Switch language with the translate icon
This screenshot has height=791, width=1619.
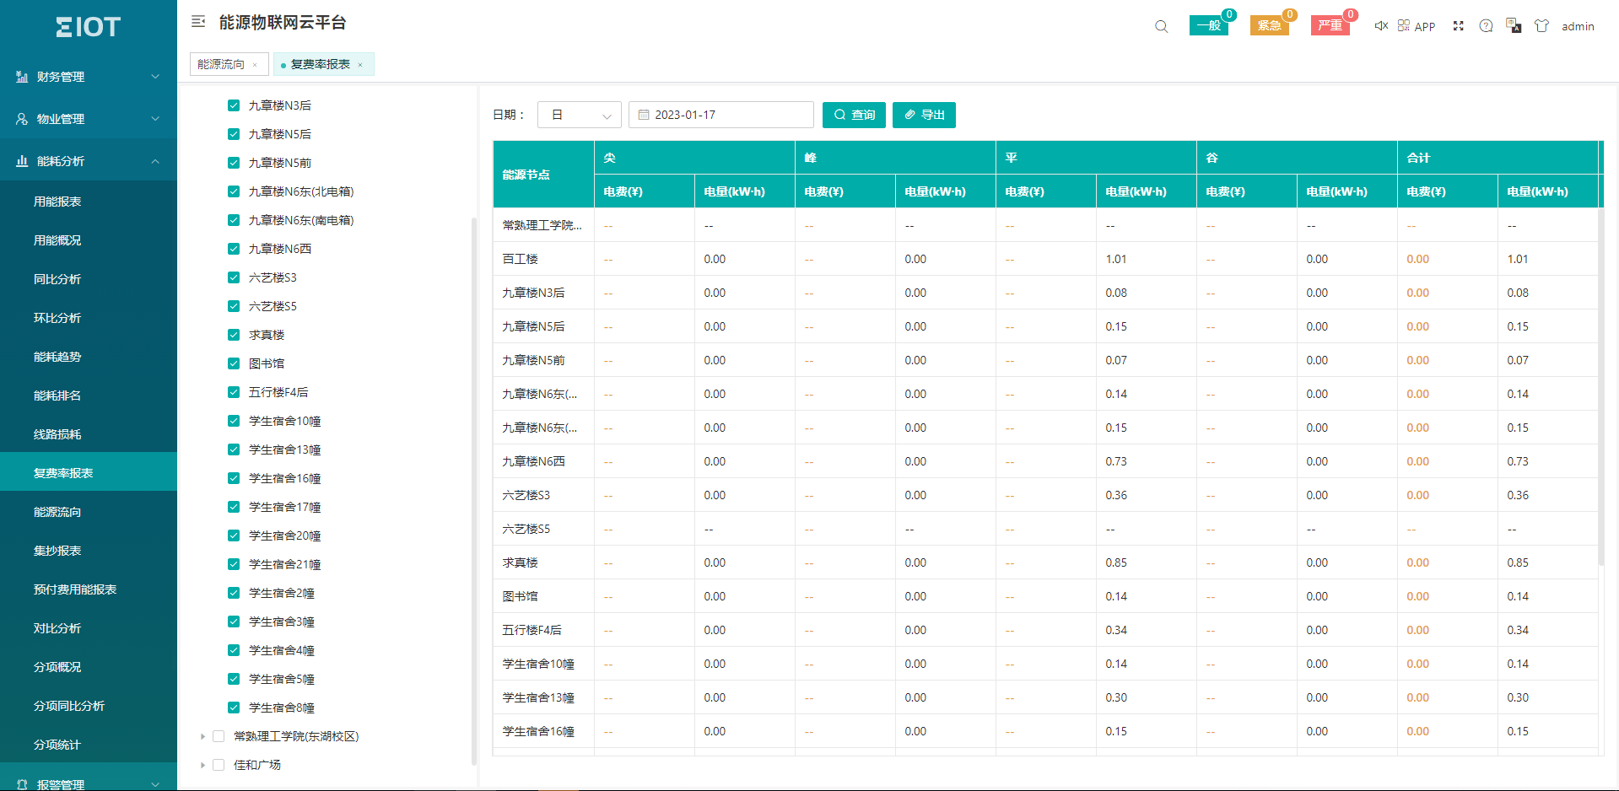point(1514,26)
